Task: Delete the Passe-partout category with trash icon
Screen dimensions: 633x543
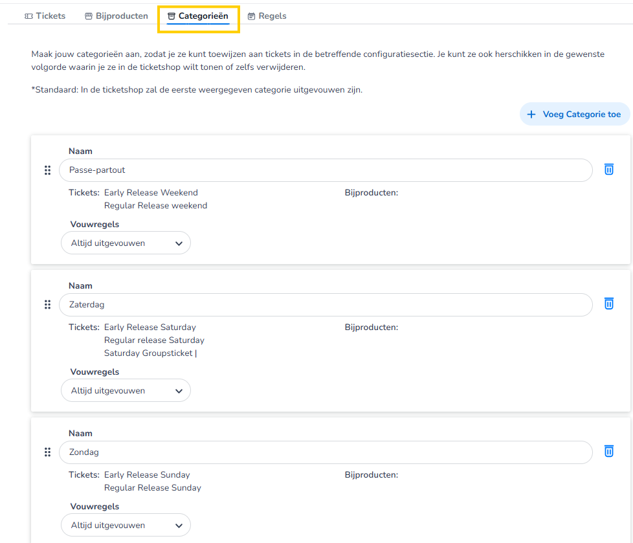Action: click(608, 170)
